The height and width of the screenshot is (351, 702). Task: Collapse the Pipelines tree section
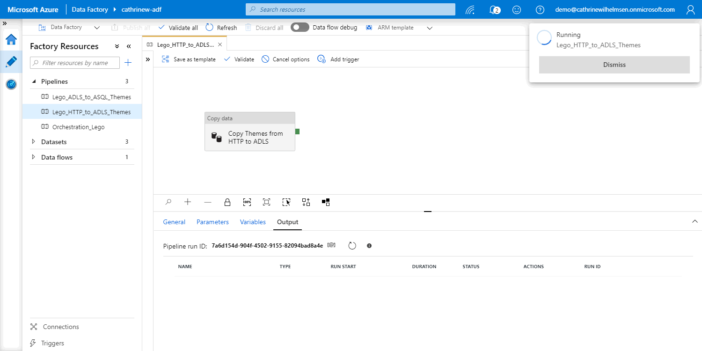[x=34, y=81]
